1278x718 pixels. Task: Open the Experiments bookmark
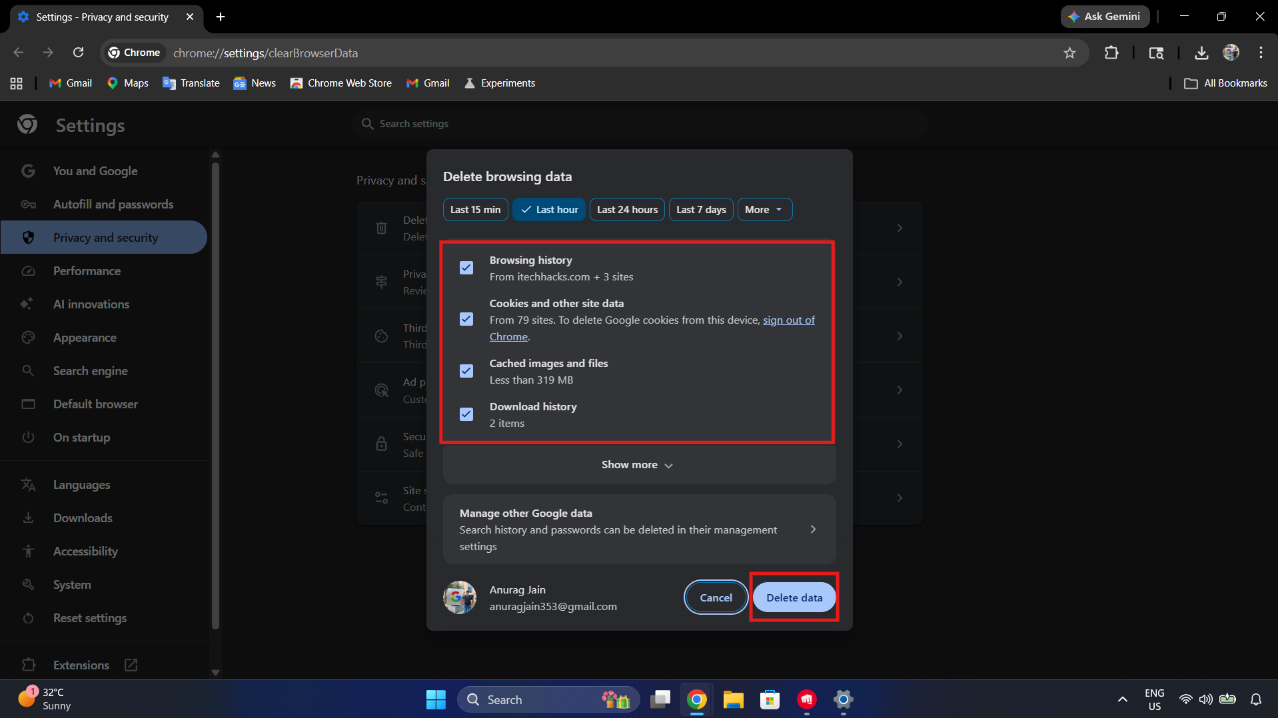click(x=500, y=83)
